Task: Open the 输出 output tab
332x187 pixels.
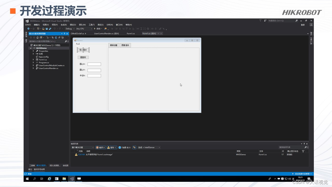Action: click(x=30, y=169)
